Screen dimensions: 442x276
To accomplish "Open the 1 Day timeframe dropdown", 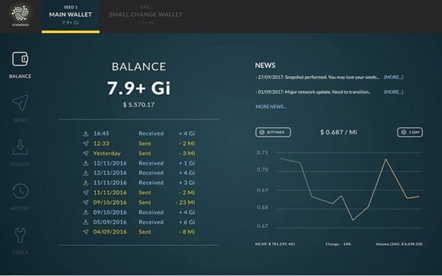I will point(410,132).
